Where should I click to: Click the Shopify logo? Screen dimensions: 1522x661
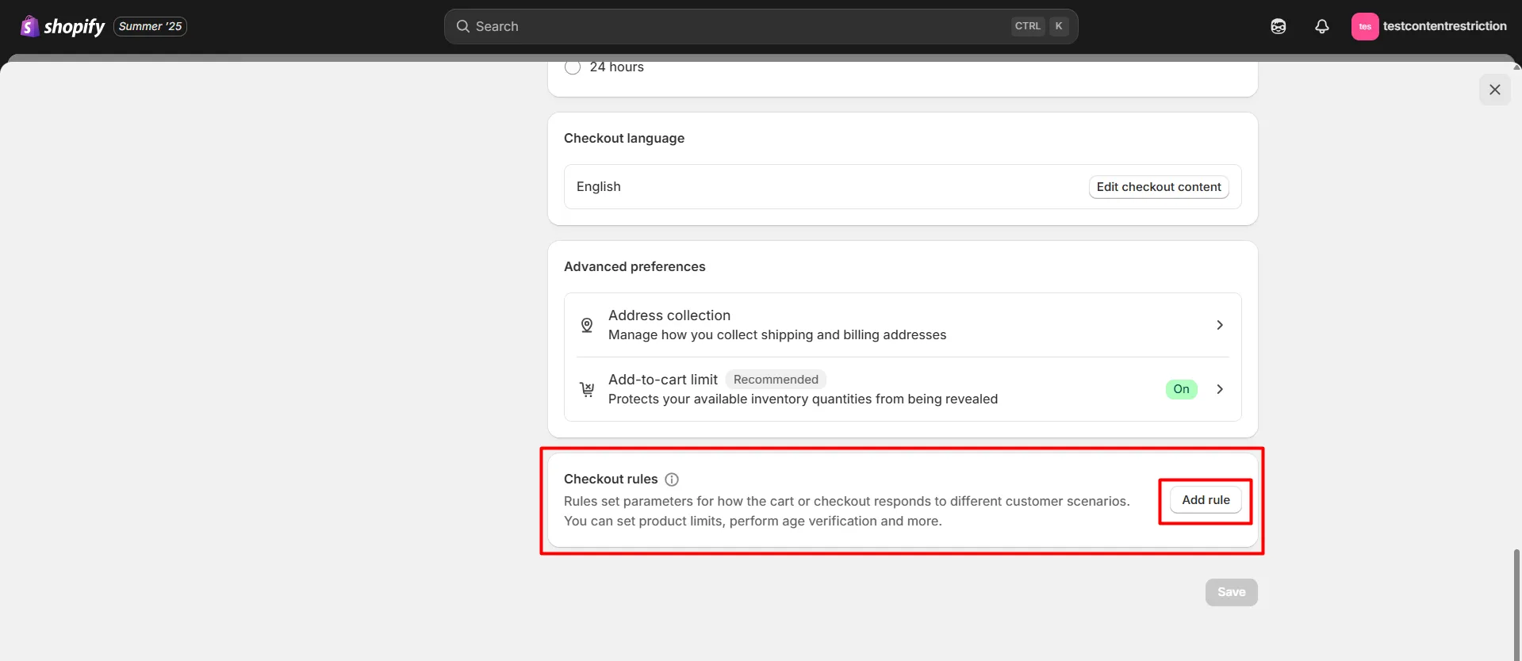click(x=63, y=26)
